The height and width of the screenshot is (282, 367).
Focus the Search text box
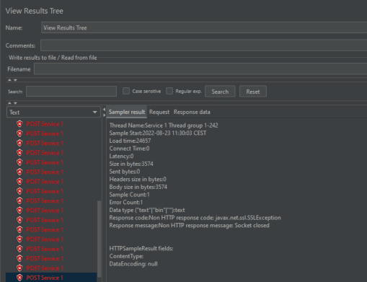click(71, 92)
